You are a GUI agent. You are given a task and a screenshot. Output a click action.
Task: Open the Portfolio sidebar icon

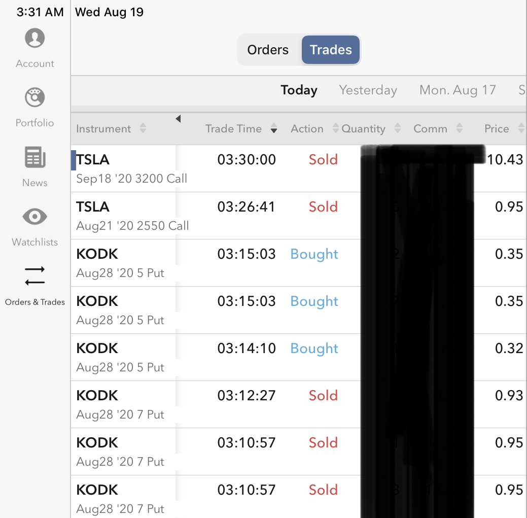pyautogui.click(x=34, y=98)
